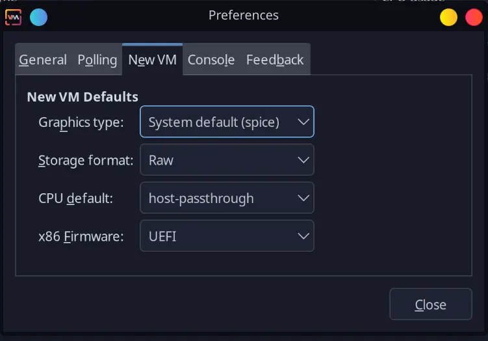This screenshot has height=341, width=488.
Task: Select the New VM tab
Action: 152,60
